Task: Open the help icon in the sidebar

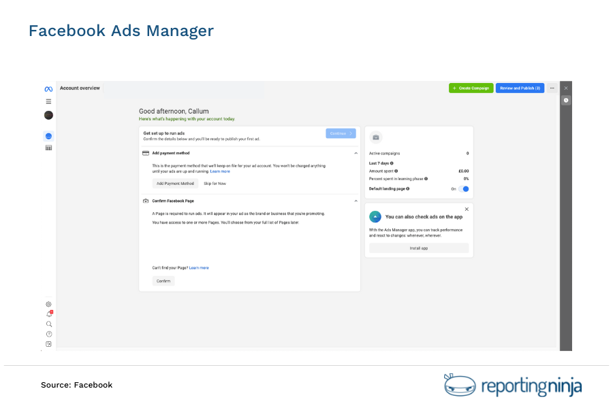Action: tap(48, 334)
